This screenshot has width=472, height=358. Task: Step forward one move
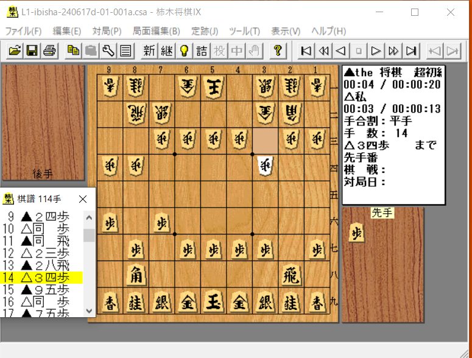[376, 51]
